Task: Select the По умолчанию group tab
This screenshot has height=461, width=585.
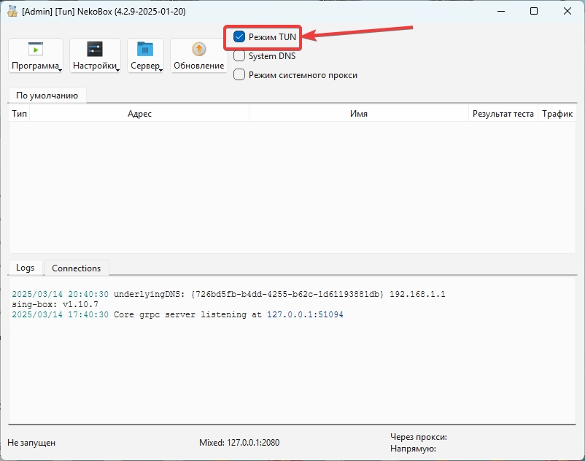Action: coord(47,96)
